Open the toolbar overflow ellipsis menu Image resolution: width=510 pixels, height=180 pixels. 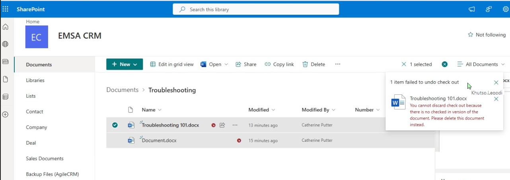[x=338, y=64]
